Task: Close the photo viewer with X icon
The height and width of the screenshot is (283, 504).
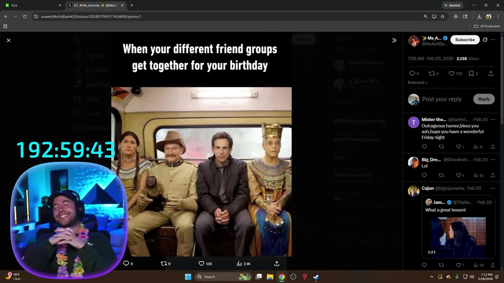Action: point(9,40)
